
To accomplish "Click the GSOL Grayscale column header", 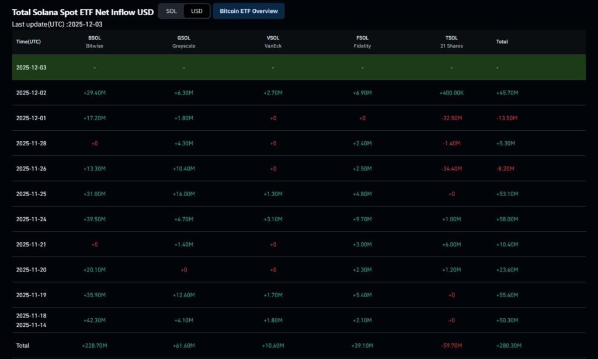I will [184, 42].
